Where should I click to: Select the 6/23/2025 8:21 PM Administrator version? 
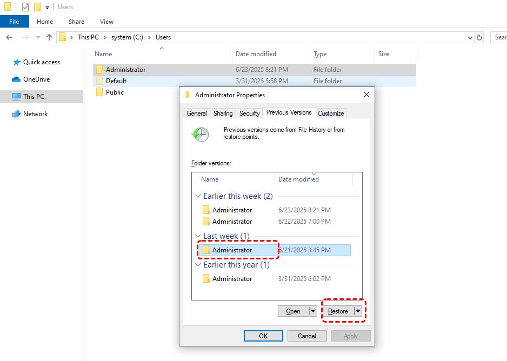pyautogui.click(x=275, y=210)
